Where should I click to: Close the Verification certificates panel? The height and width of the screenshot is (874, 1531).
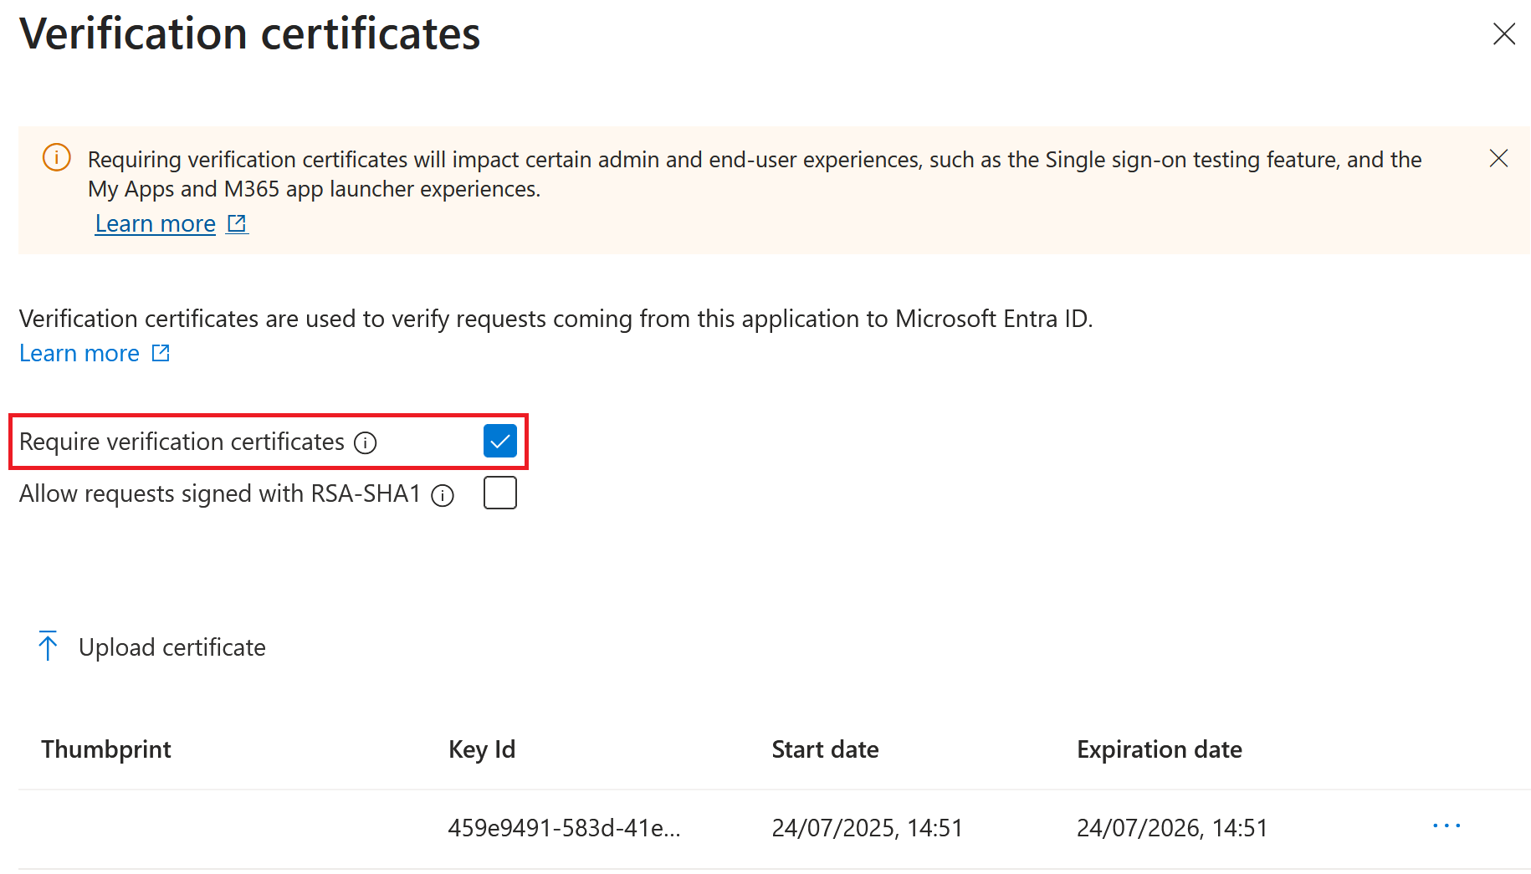pos(1503,34)
